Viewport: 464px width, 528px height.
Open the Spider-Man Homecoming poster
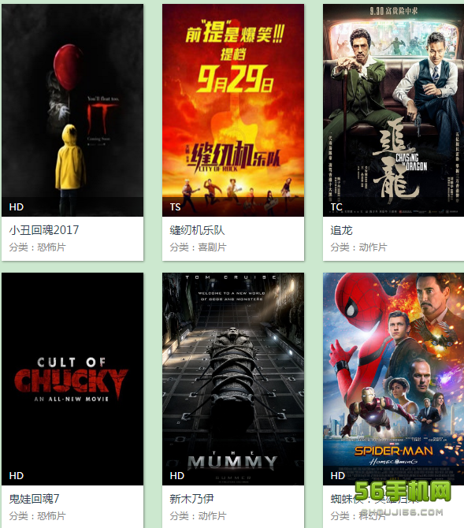pos(393,379)
